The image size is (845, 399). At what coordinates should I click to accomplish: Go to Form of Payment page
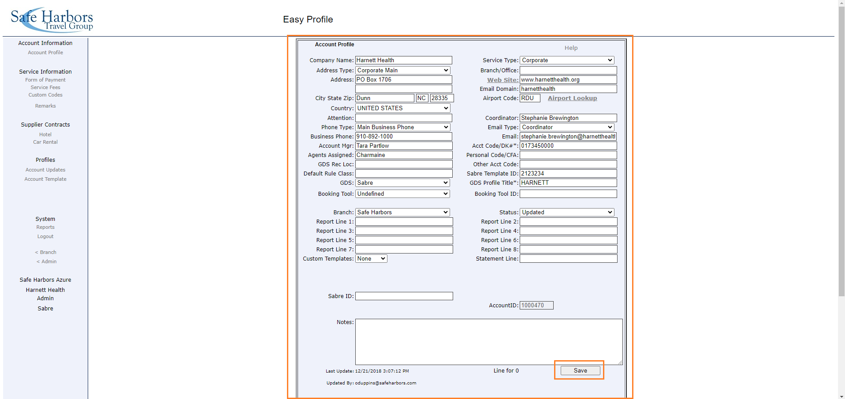(45, 80)
